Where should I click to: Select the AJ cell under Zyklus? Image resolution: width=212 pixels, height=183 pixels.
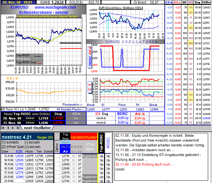[65, 151]
